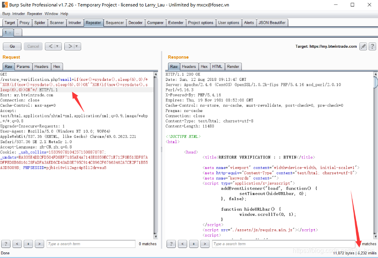Image resolution: width=378 pixels, height=258 pixels.
Task: Jump to next match in request search
Action: [39, 244]
